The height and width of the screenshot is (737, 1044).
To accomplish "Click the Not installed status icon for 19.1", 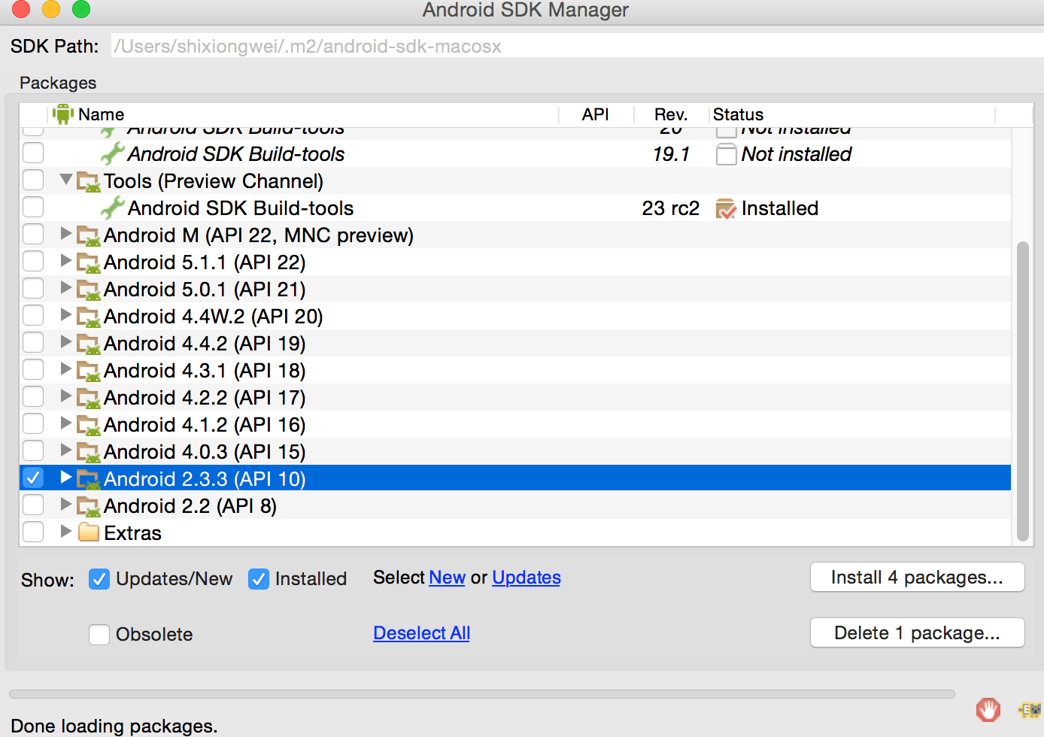I will click(x=726, y=154).
